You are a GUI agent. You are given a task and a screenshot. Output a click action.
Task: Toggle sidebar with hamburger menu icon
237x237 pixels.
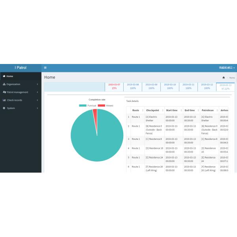(45, 68)
